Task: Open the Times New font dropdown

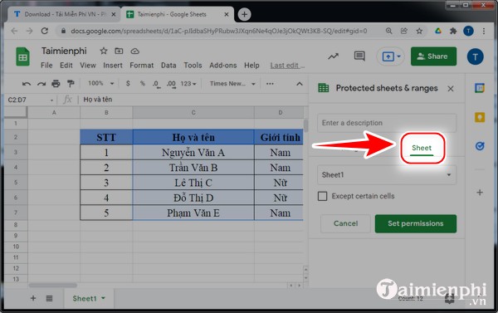Action: (x=232, y=84)
